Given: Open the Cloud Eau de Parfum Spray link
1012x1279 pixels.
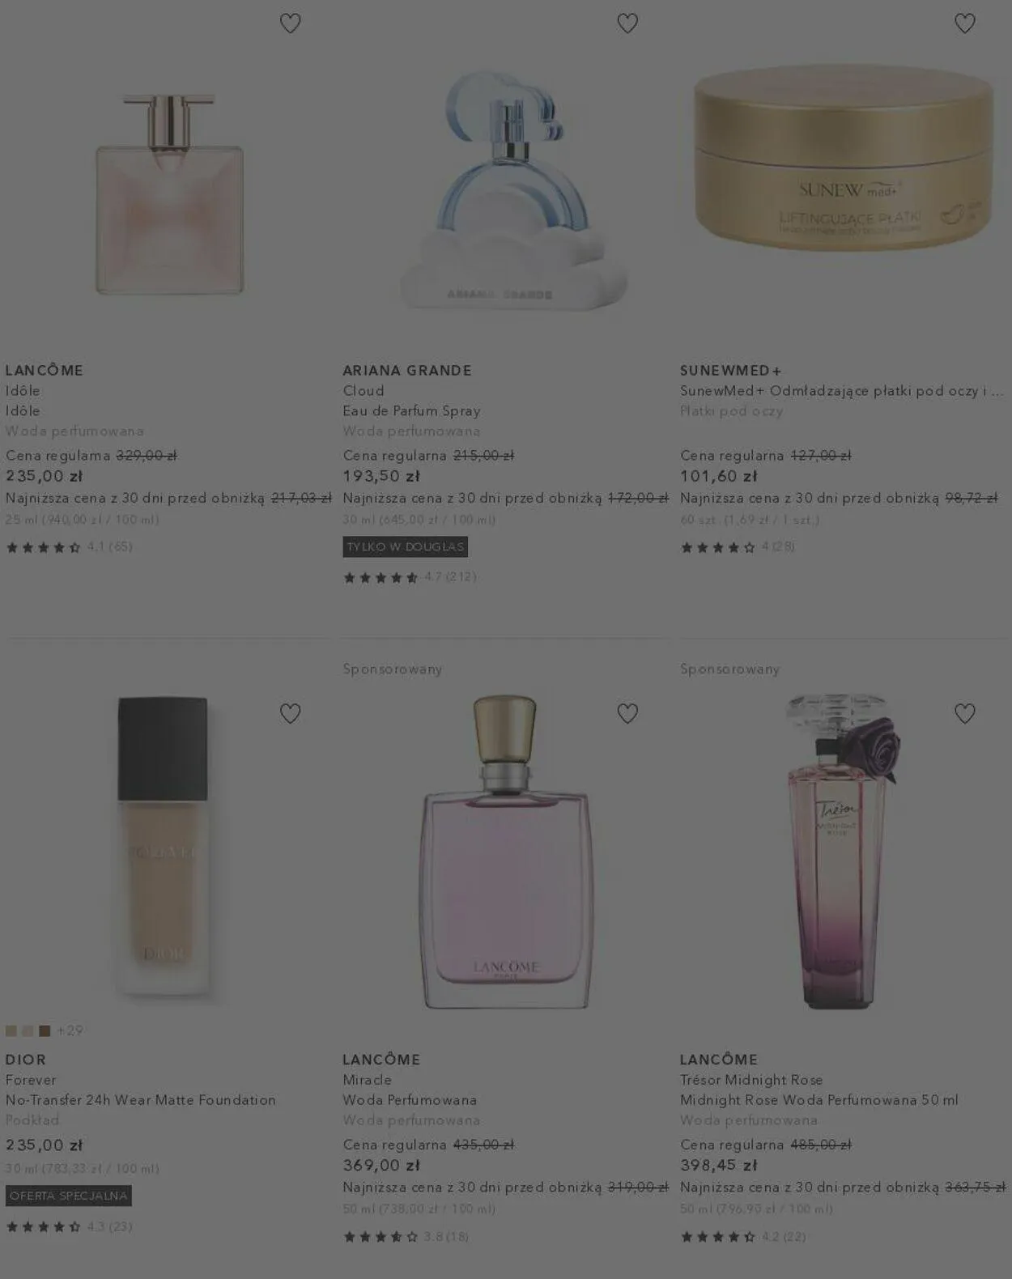Looking at the screenshot, I should click(411, 410).
